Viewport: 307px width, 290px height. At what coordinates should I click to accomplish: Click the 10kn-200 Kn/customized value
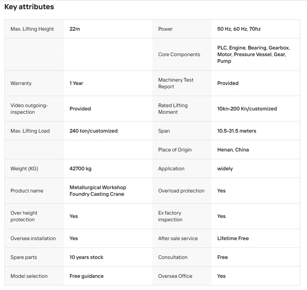[x=247, y=109]
